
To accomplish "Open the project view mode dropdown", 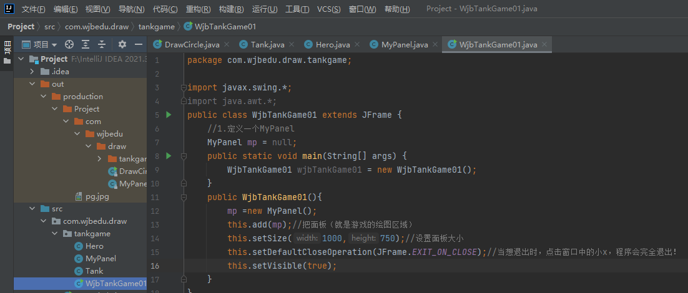I will pyautogui.click(x=45, y=45).
